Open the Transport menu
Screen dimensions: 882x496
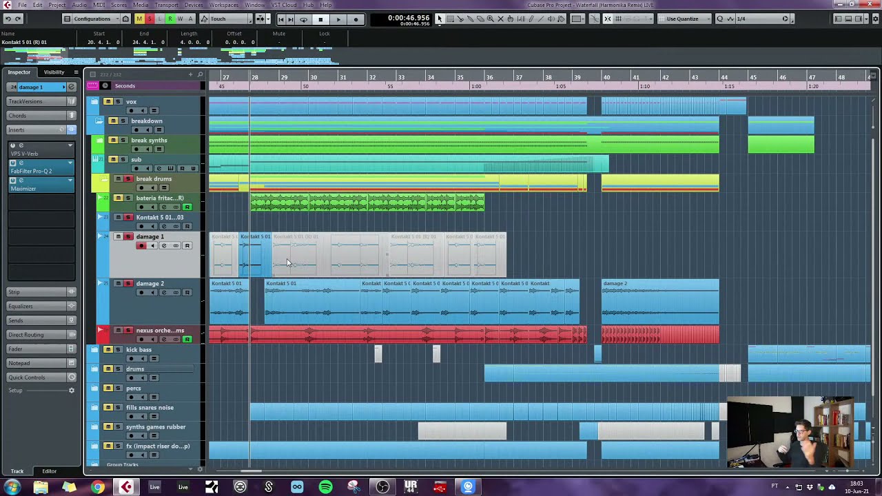pos(166,5)
